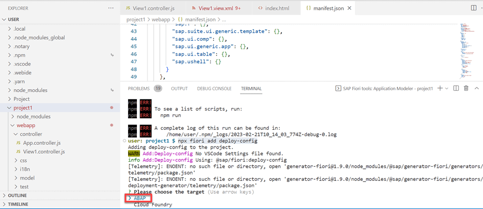Open the new terminal launch profile dropdown
The height and width of the screenshot is (209, 483).
(446, 88)
